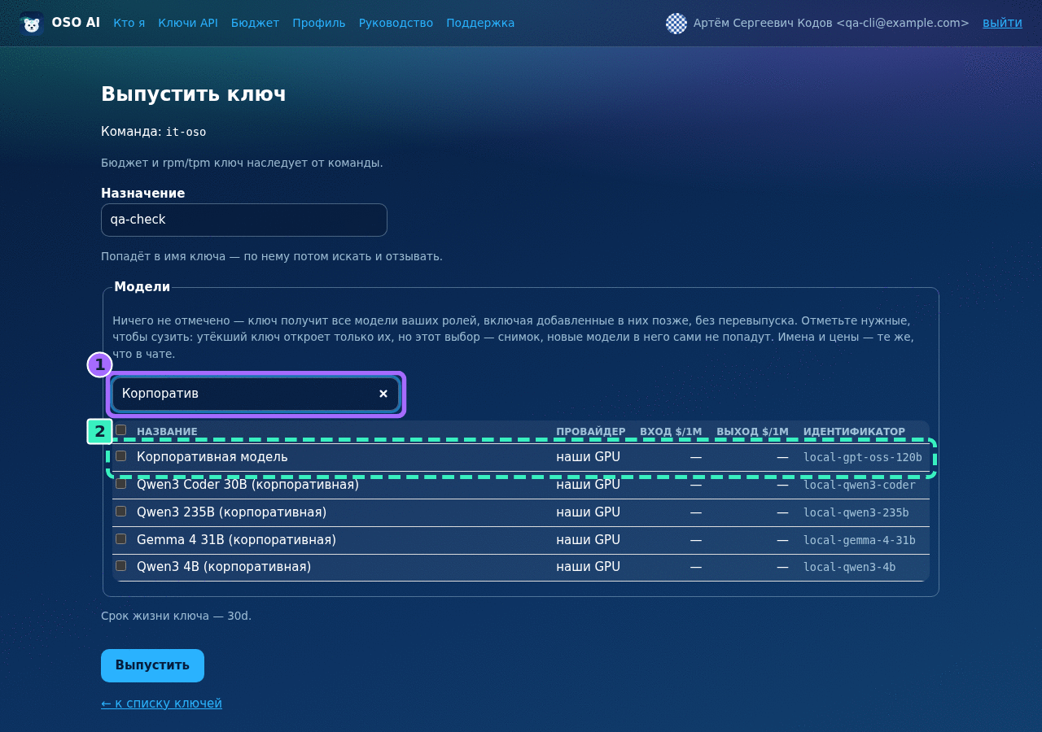Click the НАЗВАНИЕ column header
1042x732 pixels.
click(167, 432)
